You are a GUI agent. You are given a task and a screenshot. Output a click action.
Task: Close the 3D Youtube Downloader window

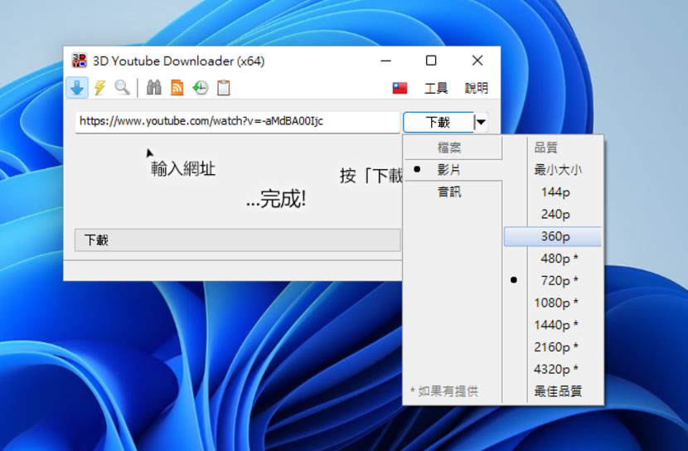pos(477,61)
